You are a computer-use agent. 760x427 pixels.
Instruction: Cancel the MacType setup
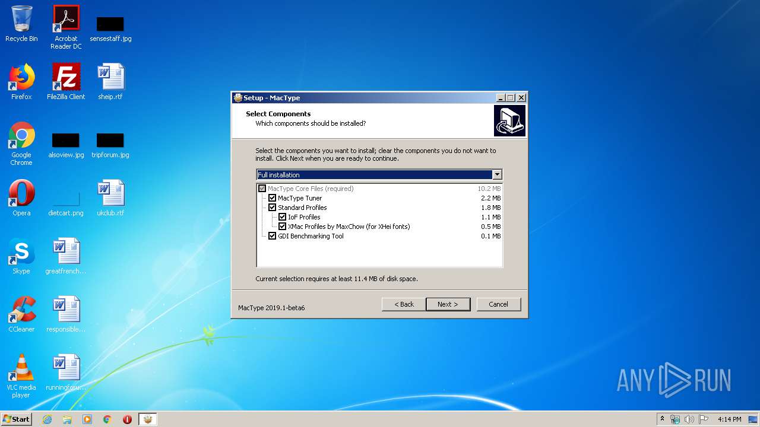(499, 304)
